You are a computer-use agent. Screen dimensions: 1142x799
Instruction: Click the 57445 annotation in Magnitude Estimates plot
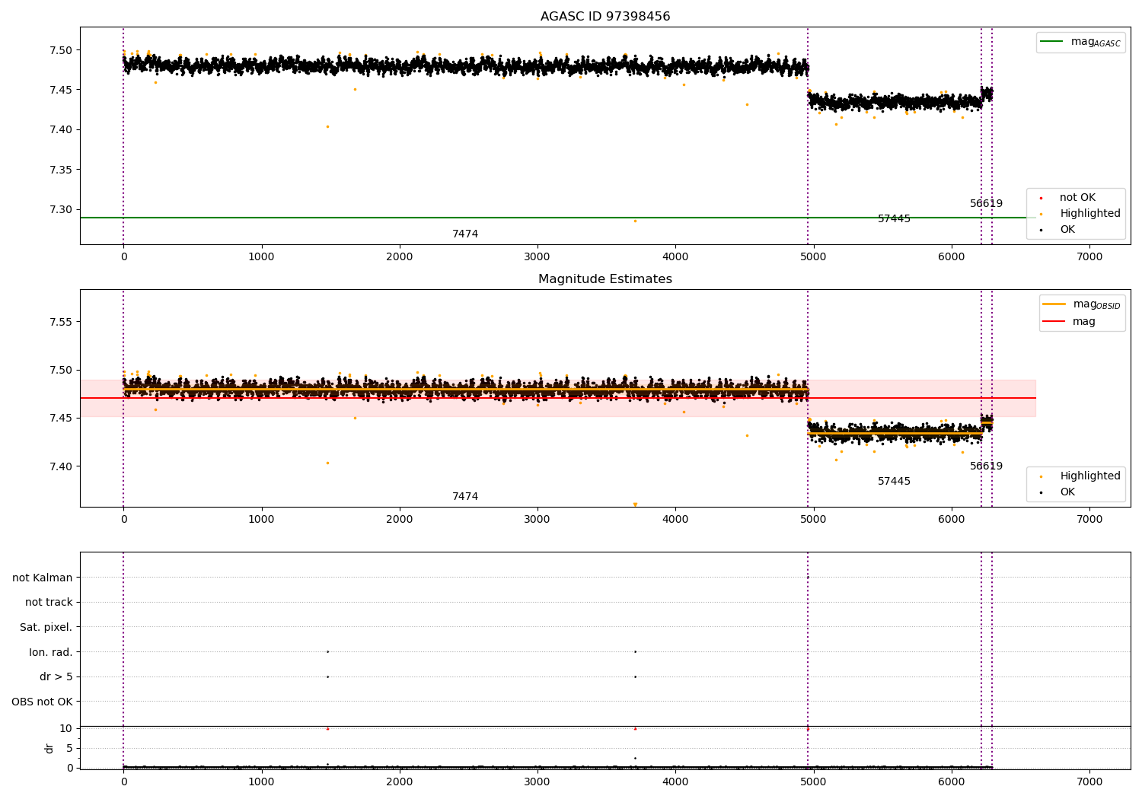coord(894,482)
